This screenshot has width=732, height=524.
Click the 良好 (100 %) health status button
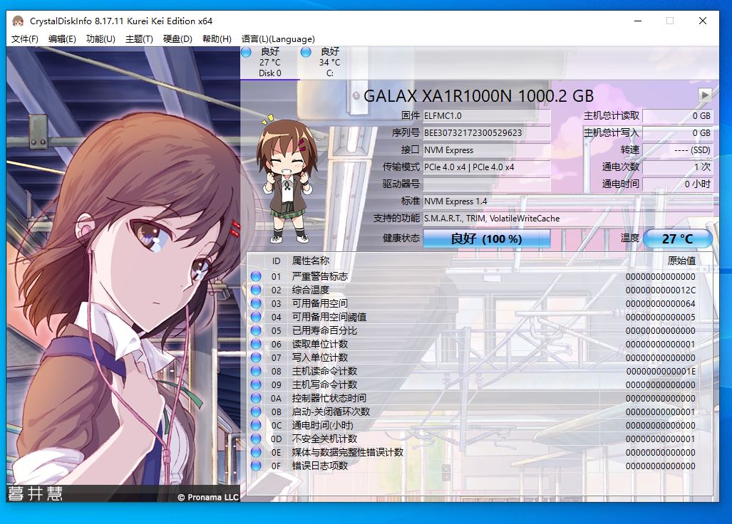pyautogui.click(x=486, y=239)
